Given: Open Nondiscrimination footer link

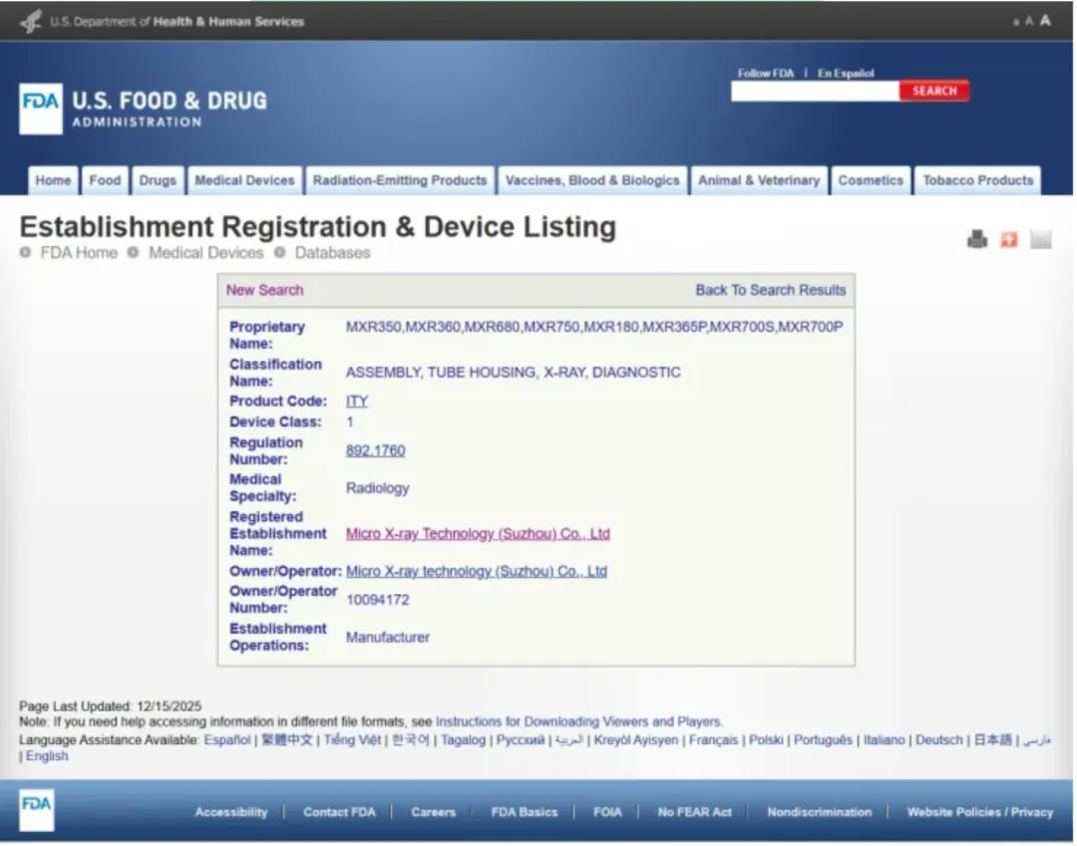Looking at the screenshot, I should (x=819, y=812).
